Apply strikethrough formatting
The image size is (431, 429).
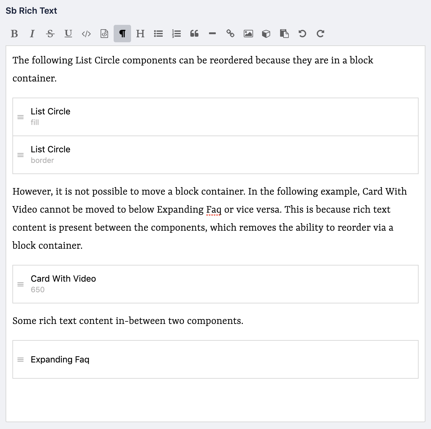click(50, 34)
